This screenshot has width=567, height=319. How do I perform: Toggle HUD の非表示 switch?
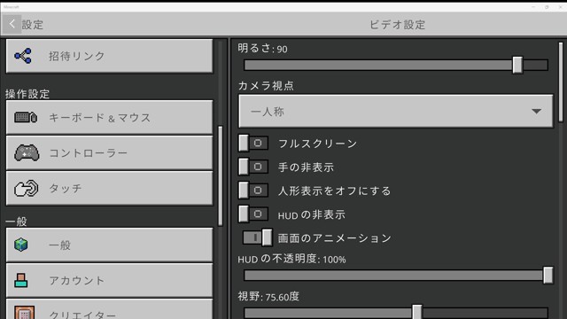tap(253, 214)
